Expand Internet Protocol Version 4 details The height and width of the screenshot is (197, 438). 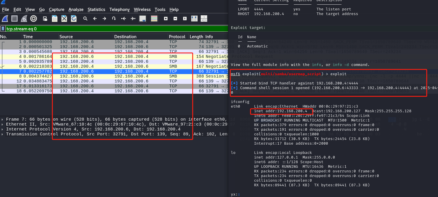coord(3,129)
